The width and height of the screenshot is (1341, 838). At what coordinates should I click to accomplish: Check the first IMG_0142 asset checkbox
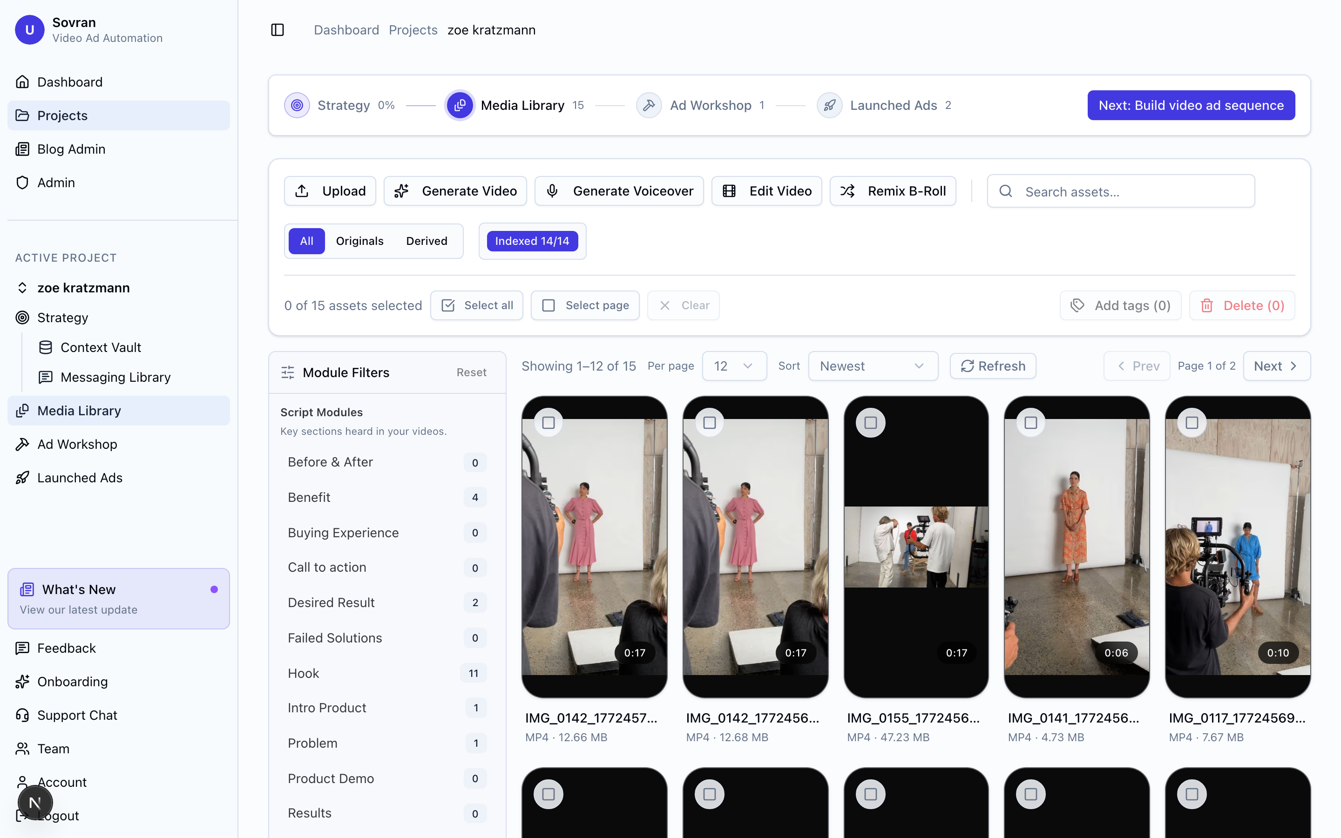548,422
